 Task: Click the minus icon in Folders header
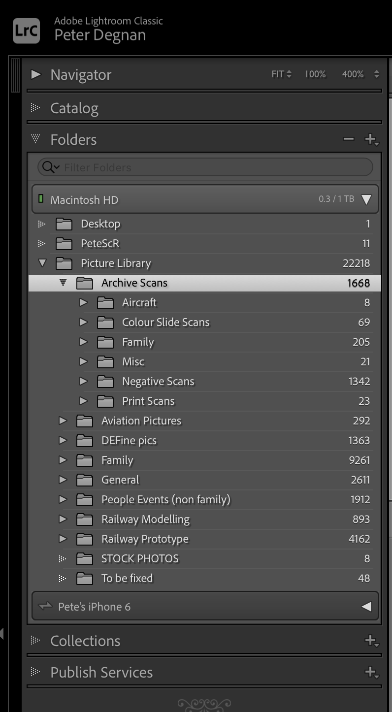349,139
